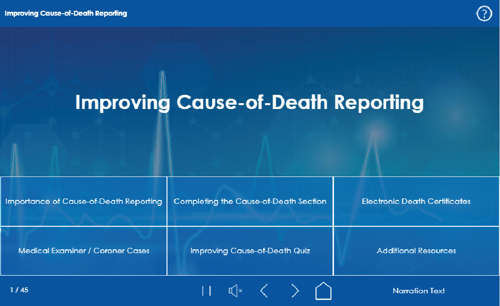The image size is (500, 306).
Task: Open Medical Examiner / Coroner Cases
Action: coord(83,250)
